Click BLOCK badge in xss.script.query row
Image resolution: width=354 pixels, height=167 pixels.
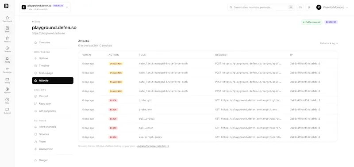tap(113, 137)
